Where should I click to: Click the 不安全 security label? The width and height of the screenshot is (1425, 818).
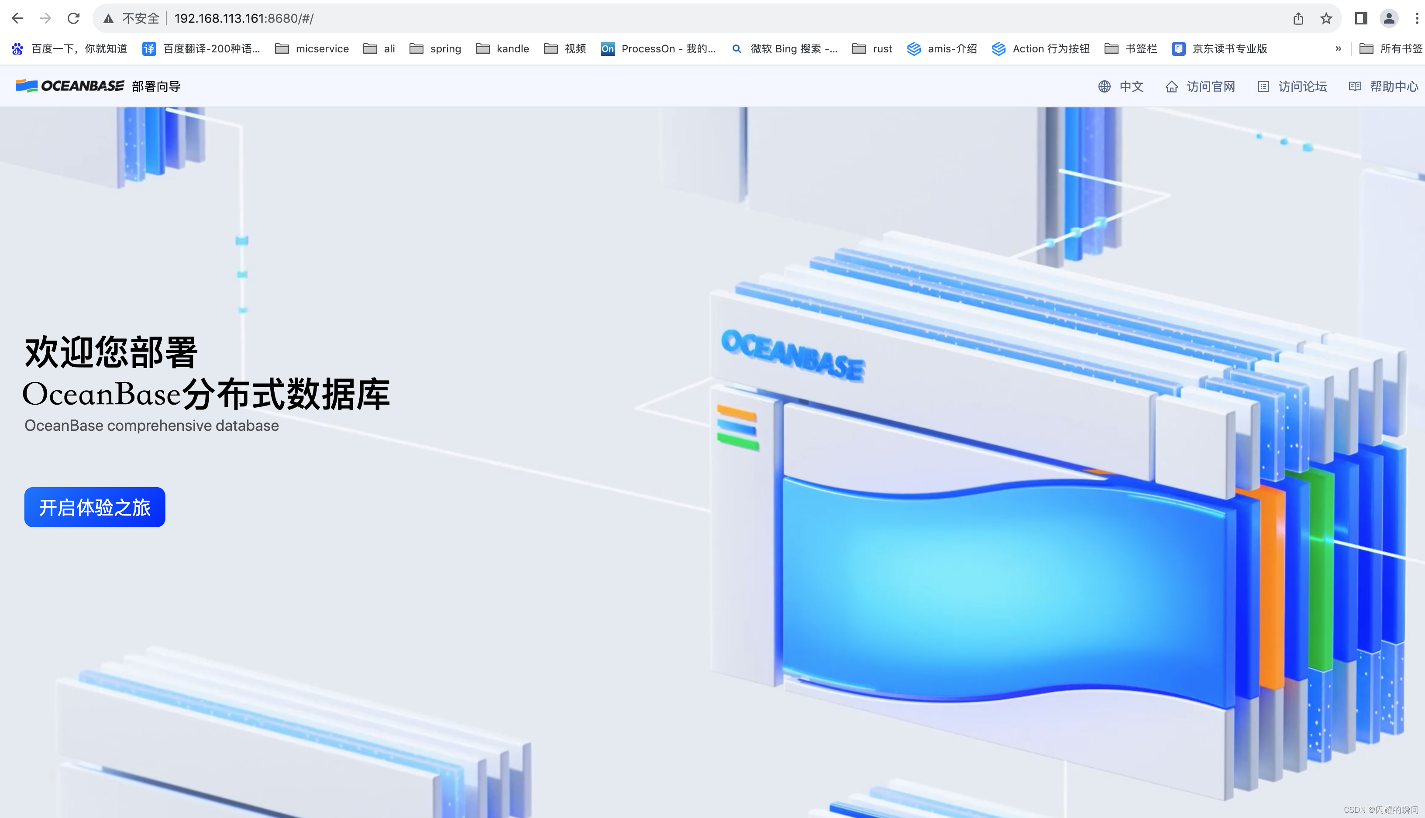click(x=141, y=18)
